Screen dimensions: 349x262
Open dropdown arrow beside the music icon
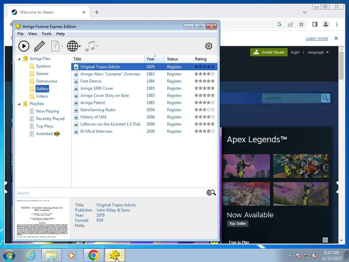tap(97, 46)
